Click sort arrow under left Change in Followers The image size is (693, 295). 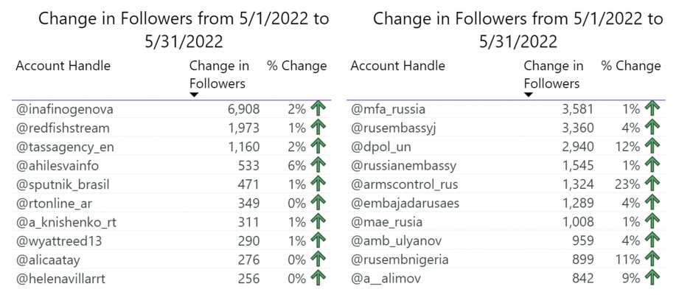pyautogui.click(x=194, y=94)
